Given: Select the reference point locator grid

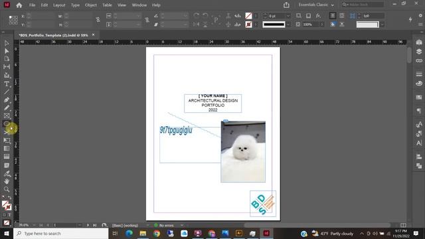Looking at the screenshot, I should coord(13,20).
